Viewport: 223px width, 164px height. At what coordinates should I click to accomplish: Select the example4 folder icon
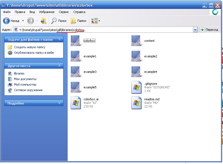(x=136, y=72)
